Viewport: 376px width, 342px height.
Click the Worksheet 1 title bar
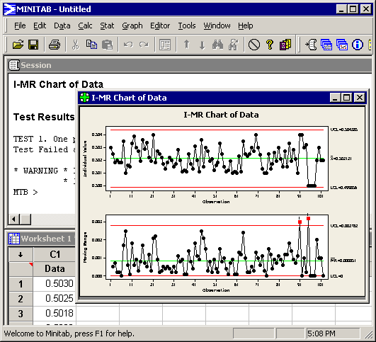[42, 239]
